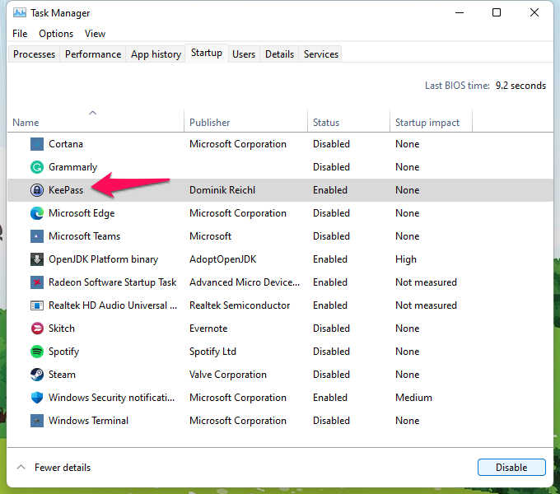
Task: Click the Windows Terminal icon
Action: [37, 421]
